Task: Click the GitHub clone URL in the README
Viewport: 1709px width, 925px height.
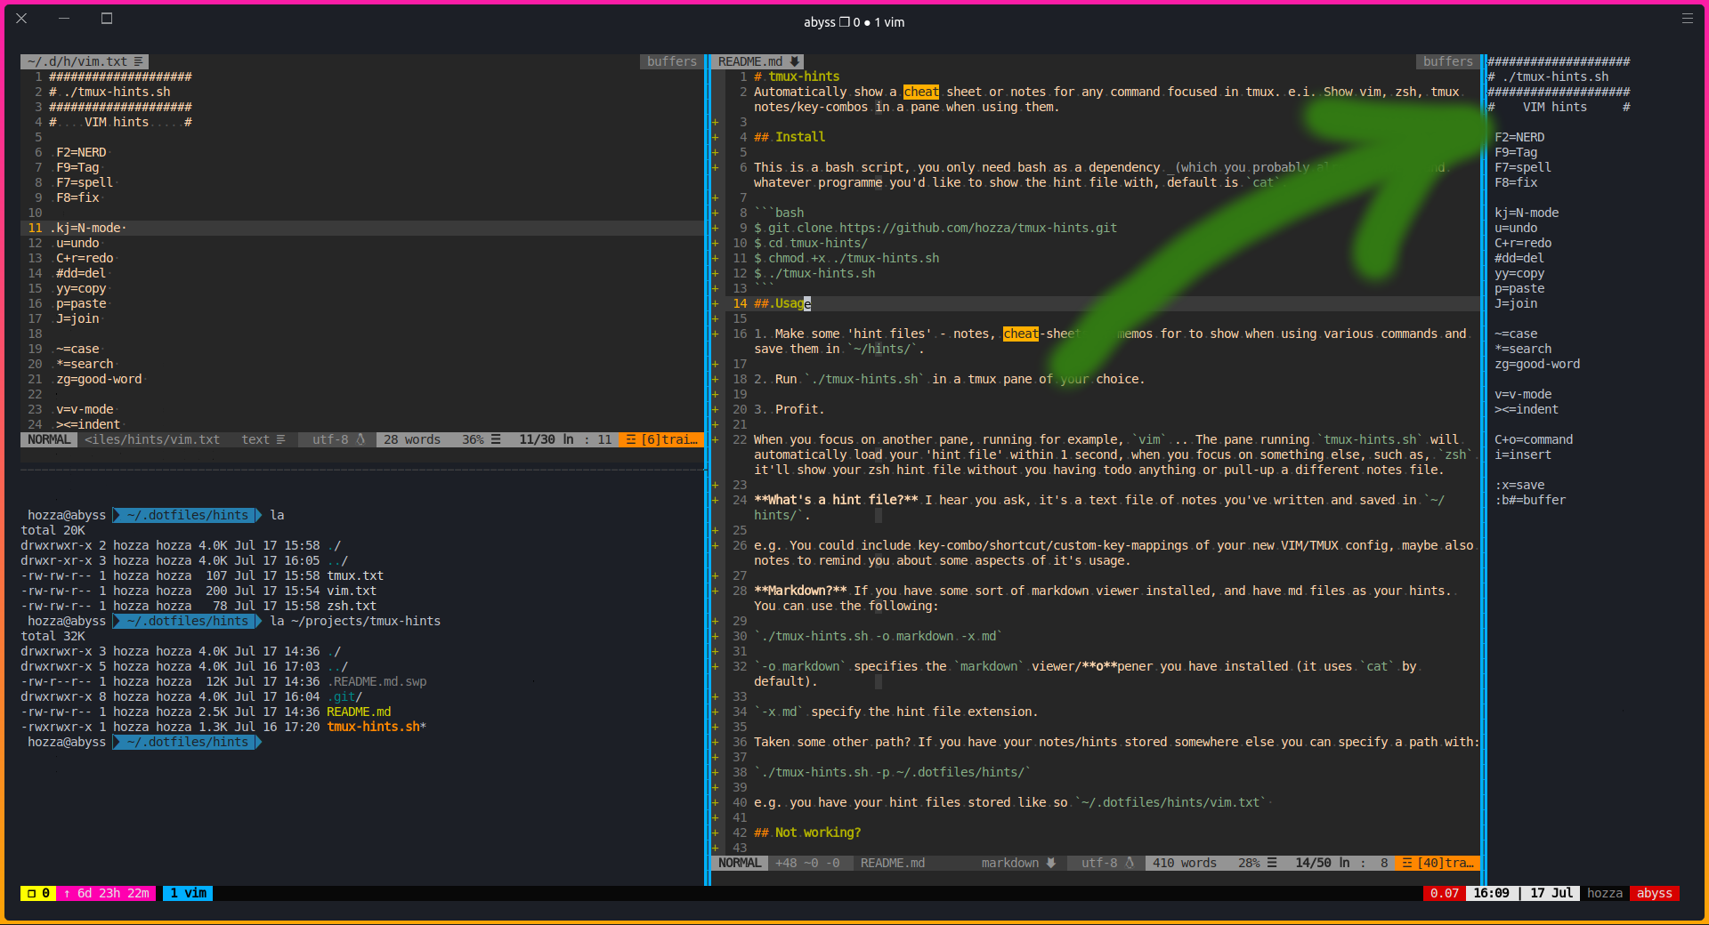Action: pyautogui.click(x=978, y=228)
